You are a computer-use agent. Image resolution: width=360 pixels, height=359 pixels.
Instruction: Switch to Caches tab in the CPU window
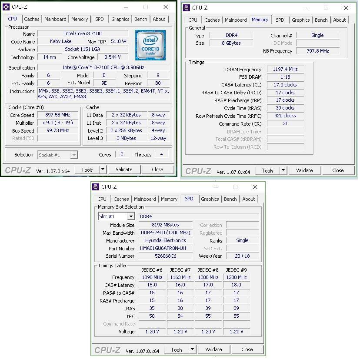coord(32,19)
